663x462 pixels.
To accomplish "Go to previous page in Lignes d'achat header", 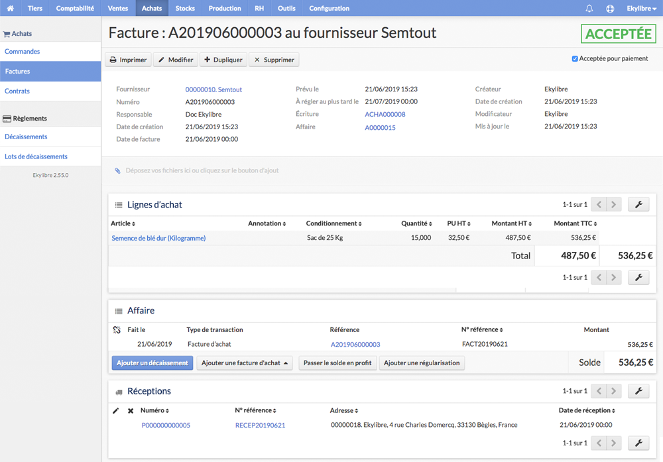I will pyautogui.click(x=599, y=205).
